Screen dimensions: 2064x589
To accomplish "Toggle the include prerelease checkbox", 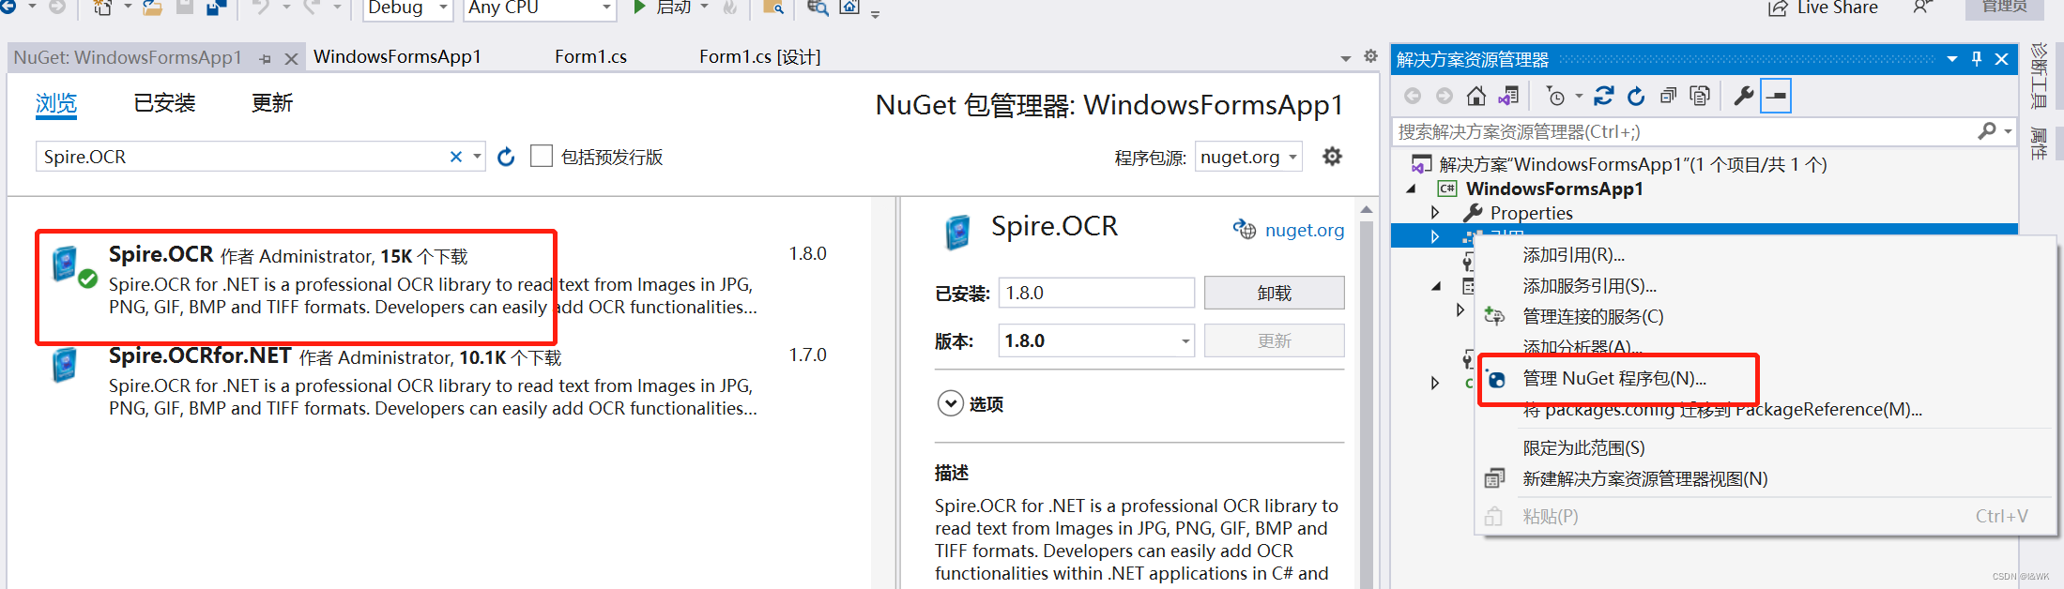I will click(542, 156).
